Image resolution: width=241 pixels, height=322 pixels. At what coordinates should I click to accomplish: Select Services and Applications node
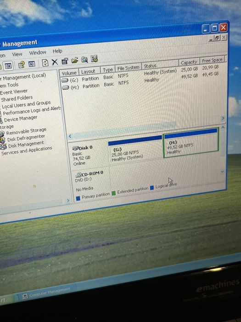pos(27,150)
